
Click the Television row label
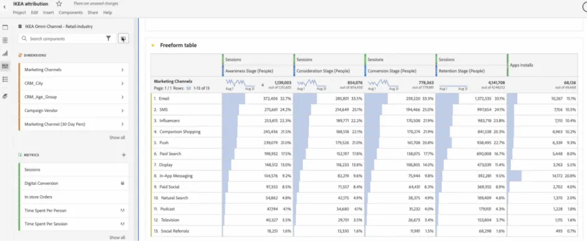(x=170, y=220)
